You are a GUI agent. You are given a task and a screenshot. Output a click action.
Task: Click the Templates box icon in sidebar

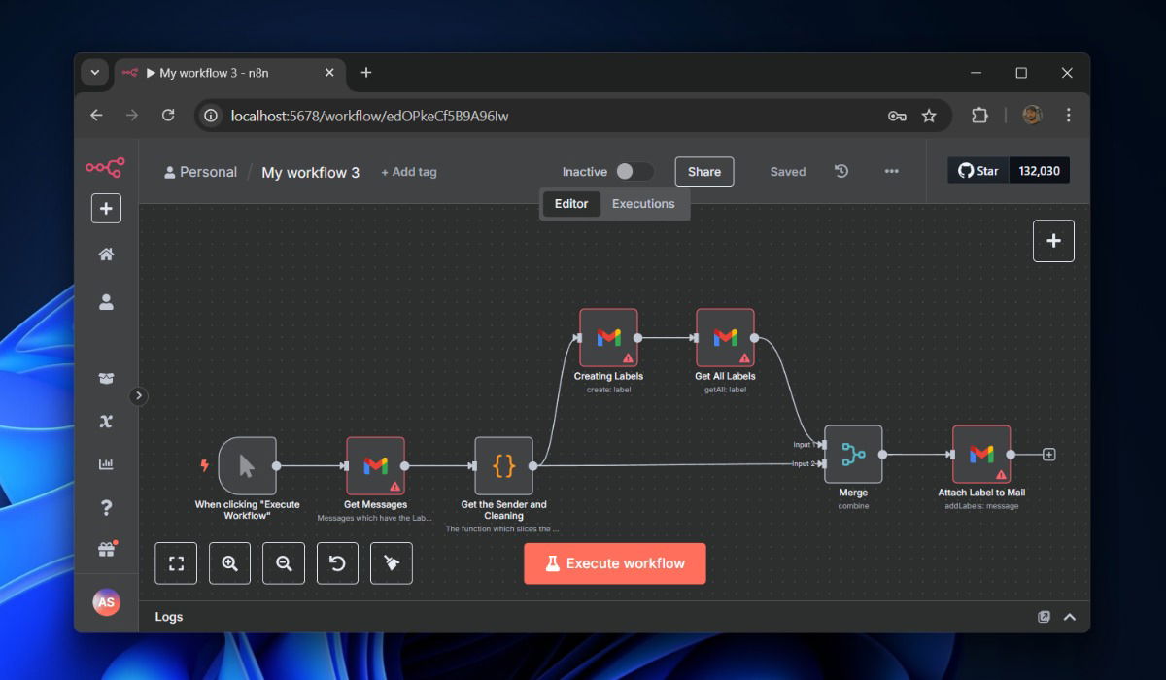pos(106,378)
